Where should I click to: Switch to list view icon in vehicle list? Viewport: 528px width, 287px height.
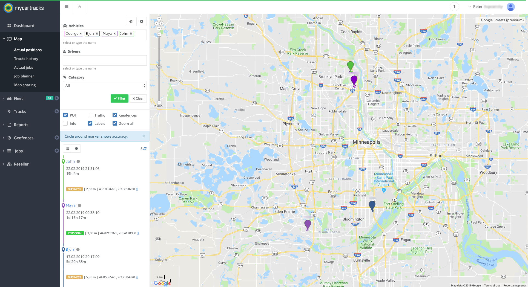[68, 149]
